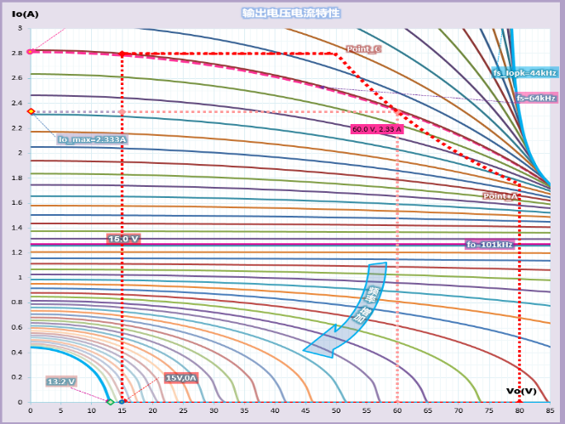The width and height of the screenshot is (565, 424).
Task: Click the Point_C data label
Action: coord(363,49)
